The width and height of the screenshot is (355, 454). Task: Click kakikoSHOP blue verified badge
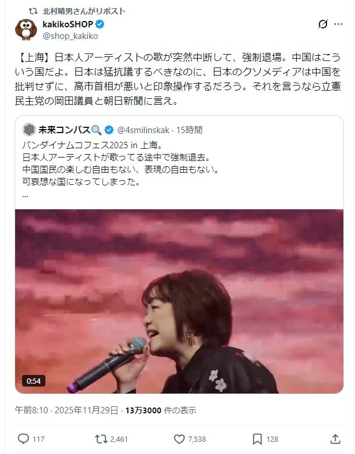pyautogui.click(x=100, y=24)
